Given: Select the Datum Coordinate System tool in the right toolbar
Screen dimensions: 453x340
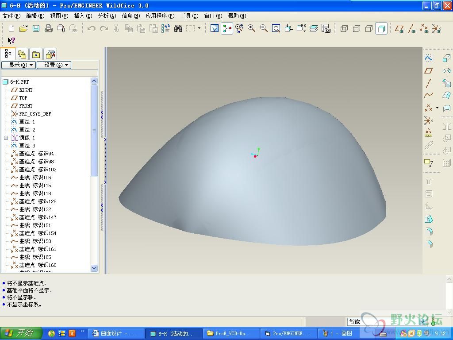Looking at the screenshot, I should pos(428,120).
